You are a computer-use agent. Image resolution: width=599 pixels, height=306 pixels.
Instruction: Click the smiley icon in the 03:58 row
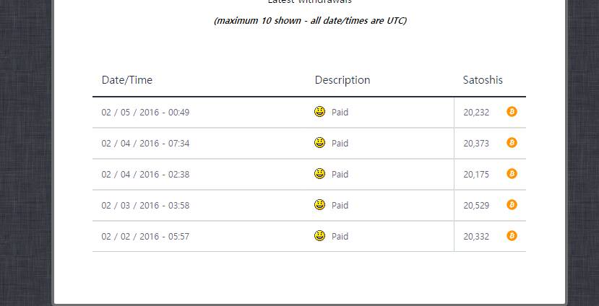click(320, 205)
